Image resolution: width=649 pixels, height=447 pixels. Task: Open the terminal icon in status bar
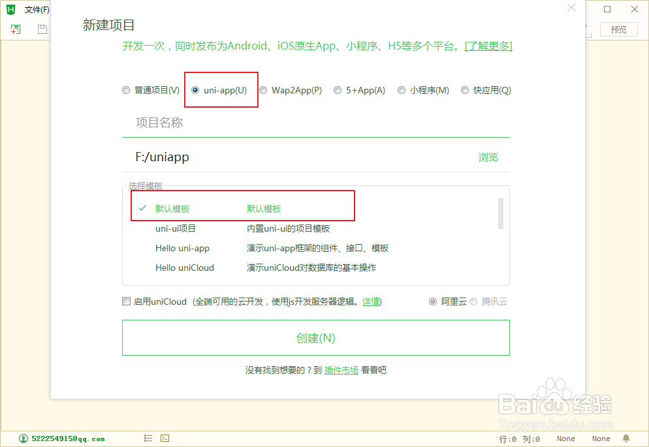(x=165, y=439)
